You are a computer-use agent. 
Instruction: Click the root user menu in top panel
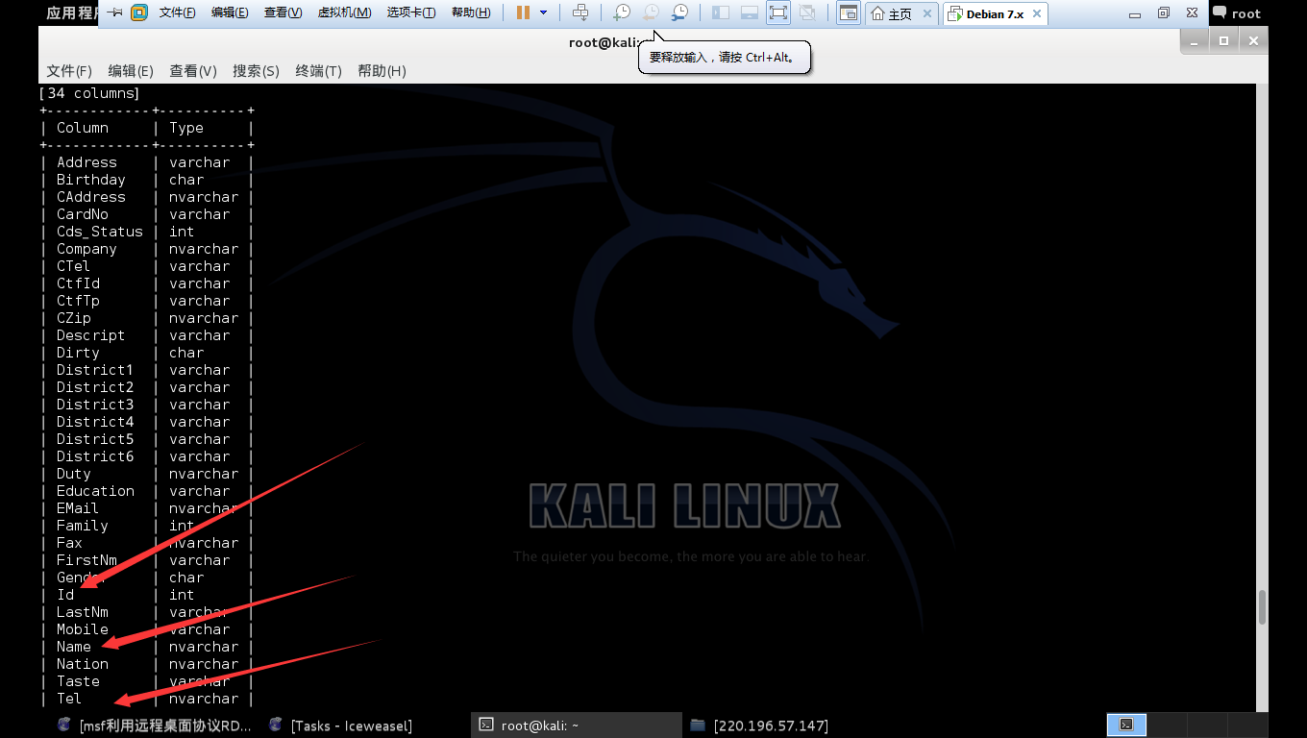1245,13
